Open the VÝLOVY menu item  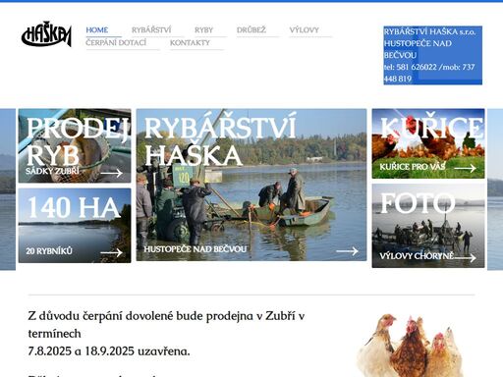click(304, 29)
